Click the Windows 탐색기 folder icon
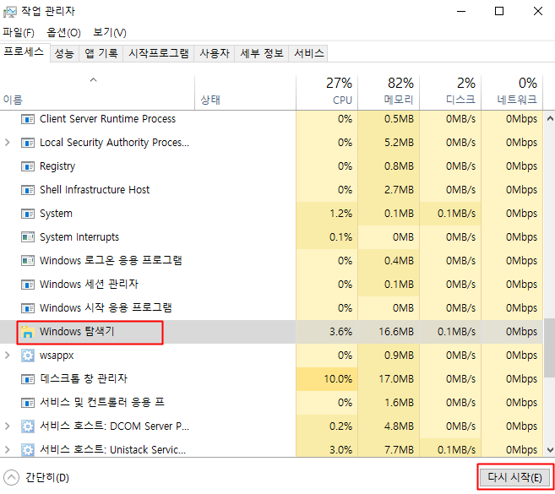This screenshot has height=494, width=555. tap(28, 332)
